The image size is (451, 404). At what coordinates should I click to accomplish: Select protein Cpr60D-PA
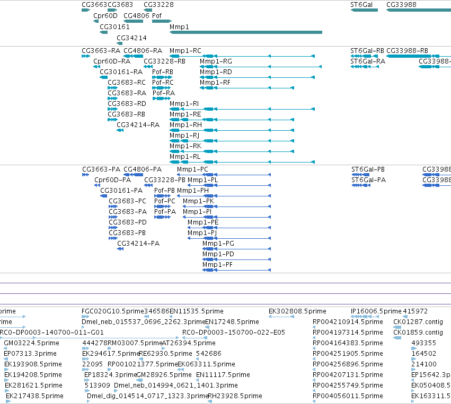[x=112, y=180]
